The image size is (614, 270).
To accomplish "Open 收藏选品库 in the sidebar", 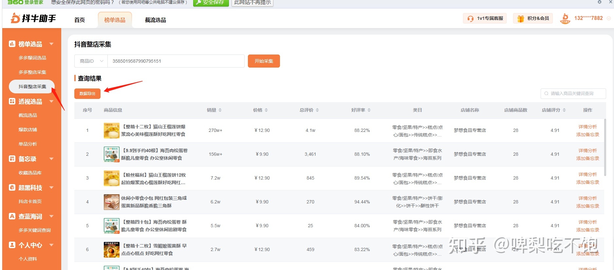I will point(30,173).
